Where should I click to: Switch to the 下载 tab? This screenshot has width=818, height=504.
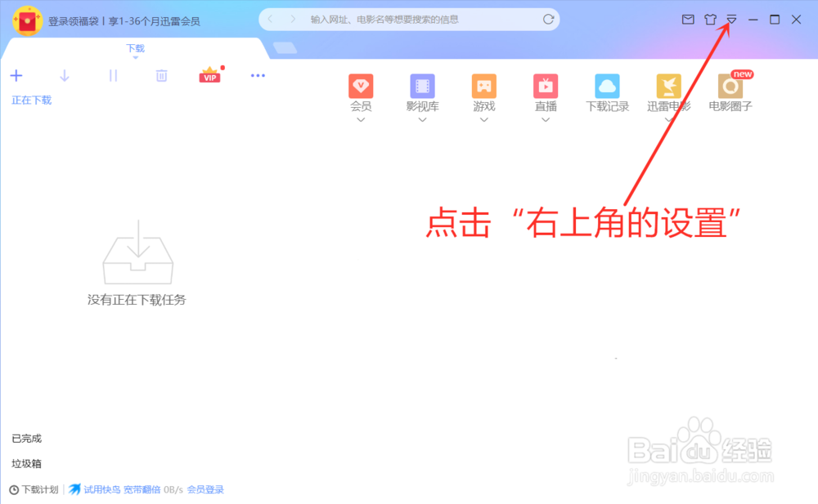pos(135,48)
